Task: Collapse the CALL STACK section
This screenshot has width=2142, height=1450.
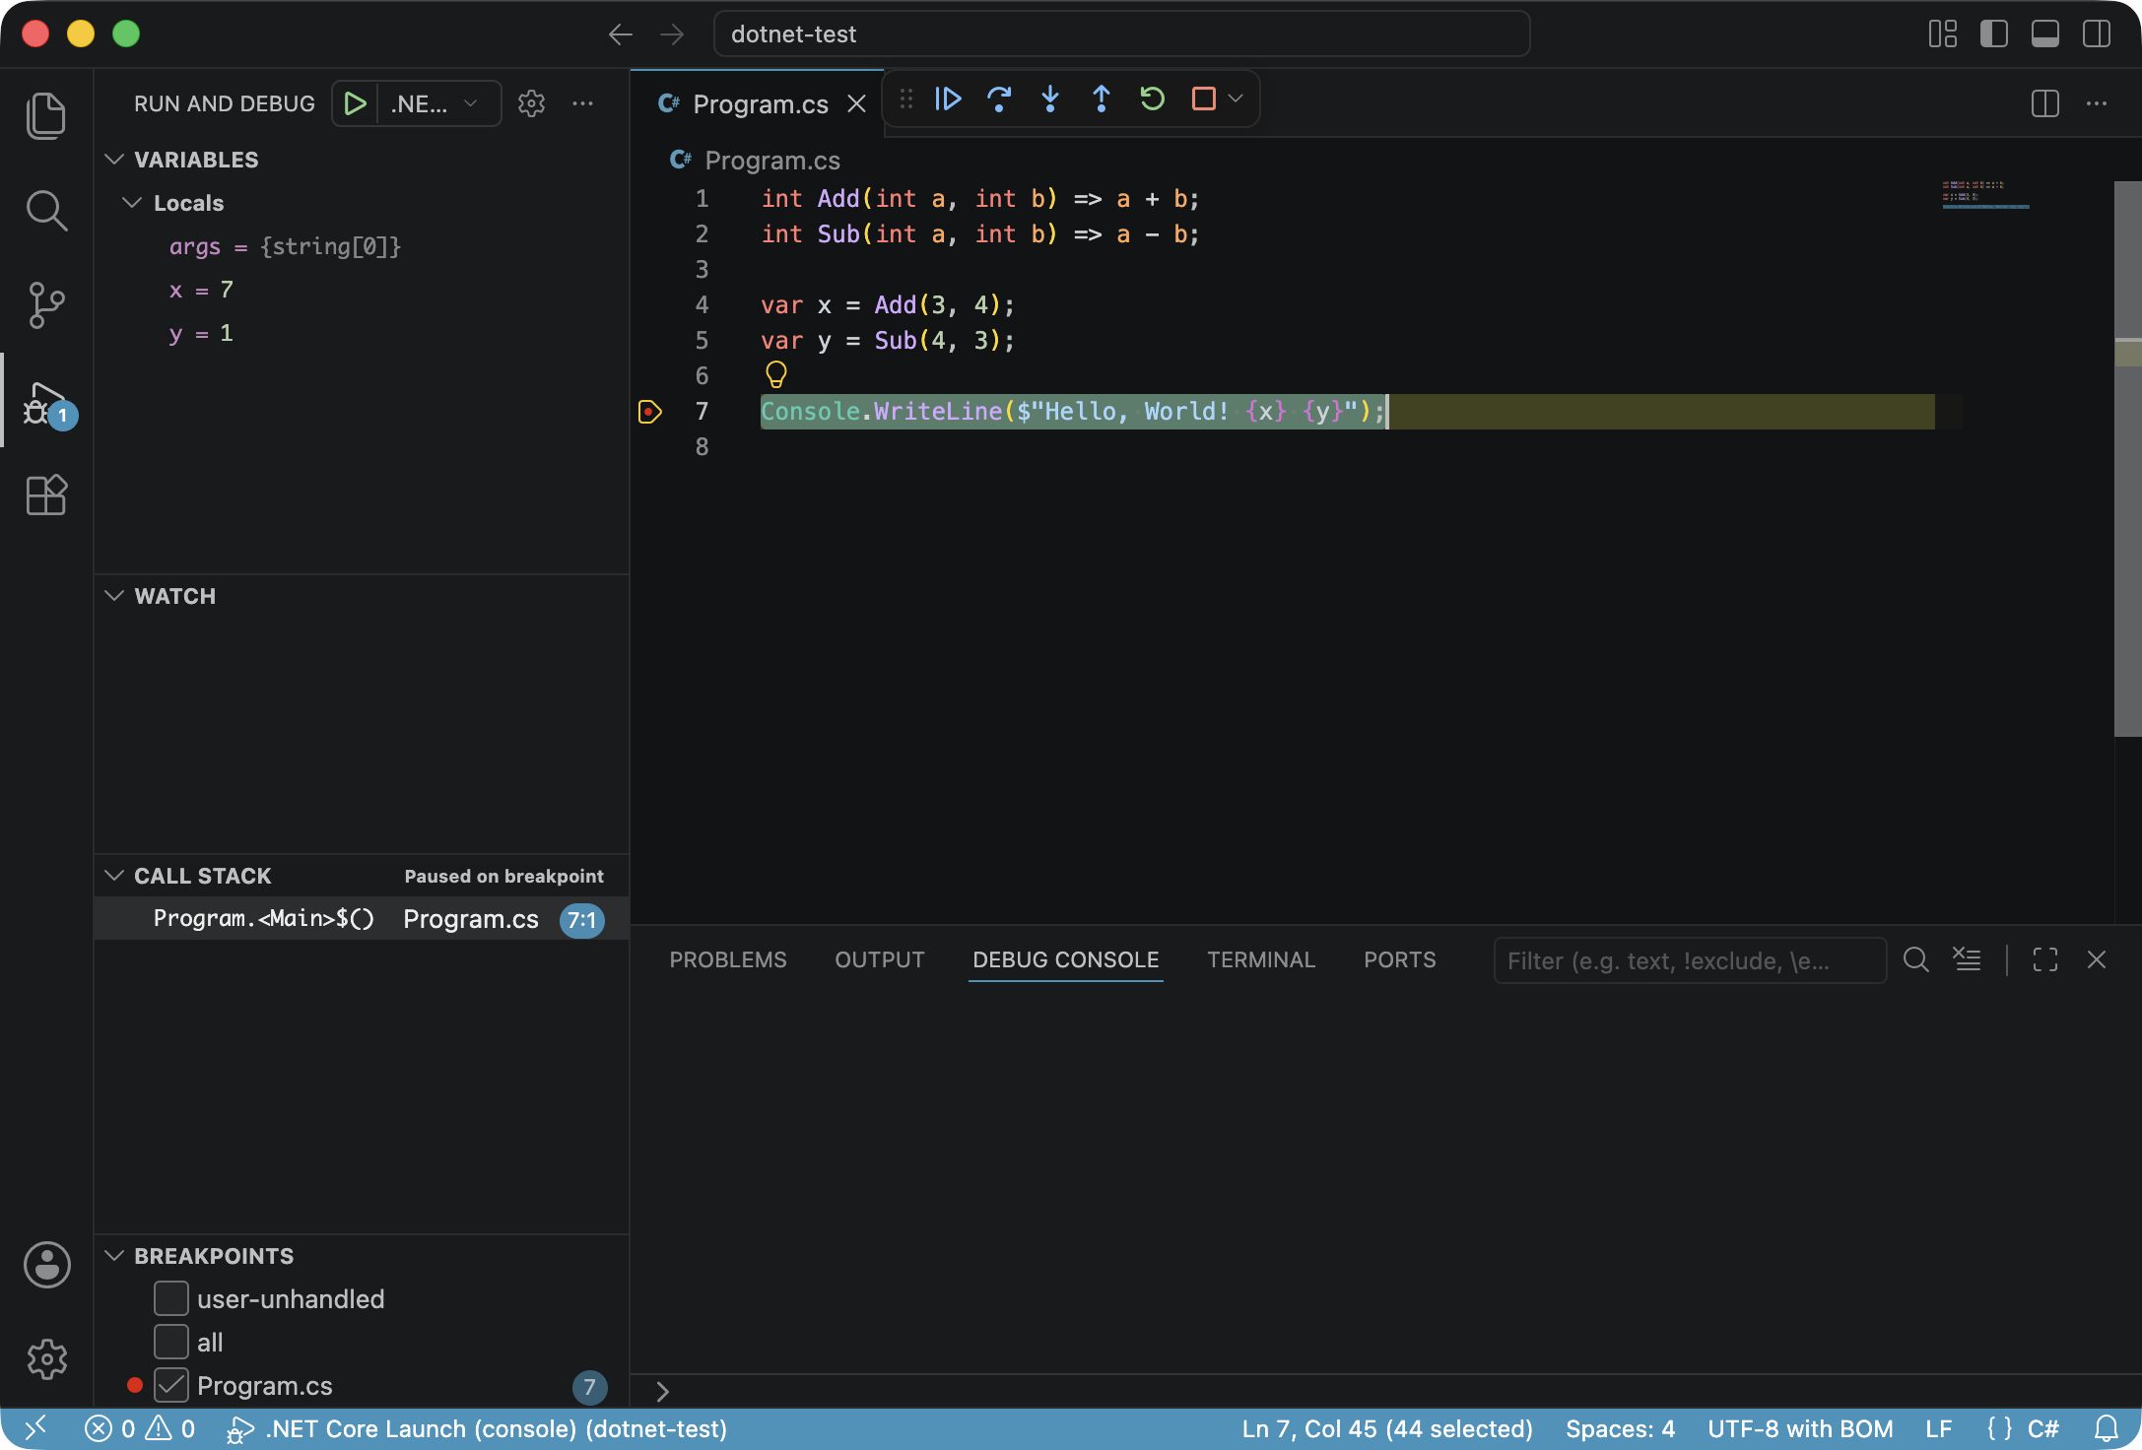Action: point(114,876)
